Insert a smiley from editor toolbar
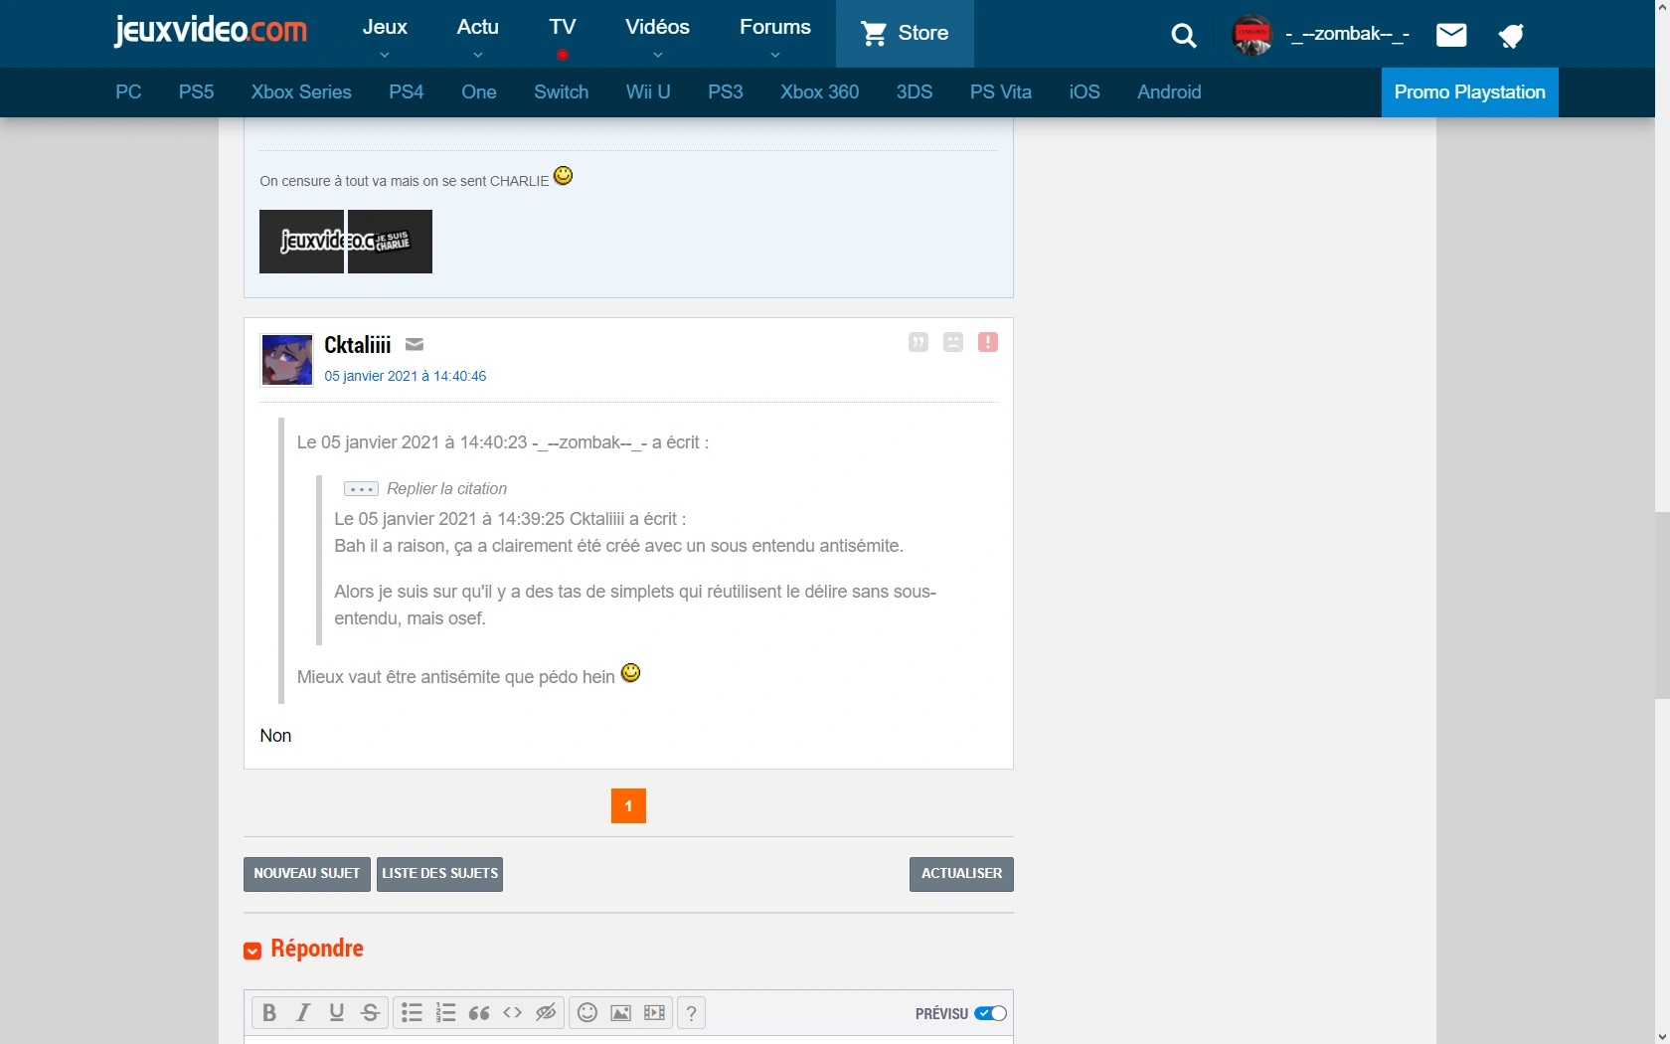The height and width of the screenshot is (1044, 1670). (587, 1013)
